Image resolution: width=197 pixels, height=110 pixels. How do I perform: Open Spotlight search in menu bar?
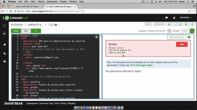coord(188,2)
